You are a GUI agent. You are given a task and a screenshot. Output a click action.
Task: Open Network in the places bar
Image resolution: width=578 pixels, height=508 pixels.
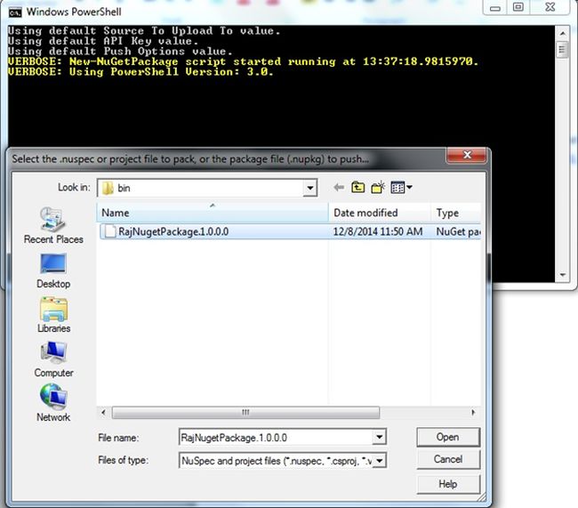54,403
